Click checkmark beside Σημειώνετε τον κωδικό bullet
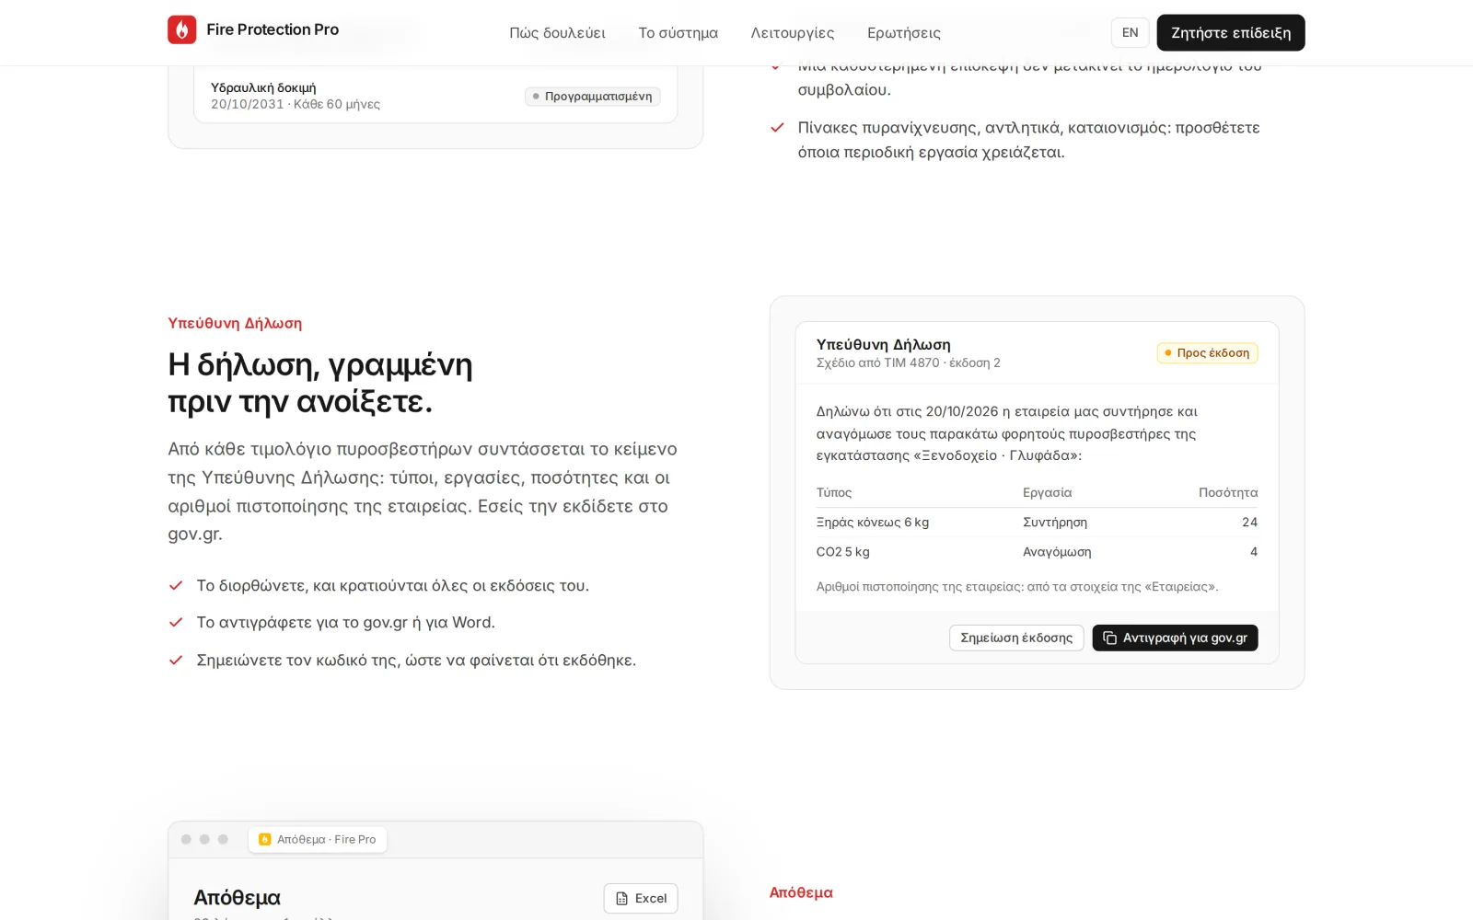 click(176, 660)
